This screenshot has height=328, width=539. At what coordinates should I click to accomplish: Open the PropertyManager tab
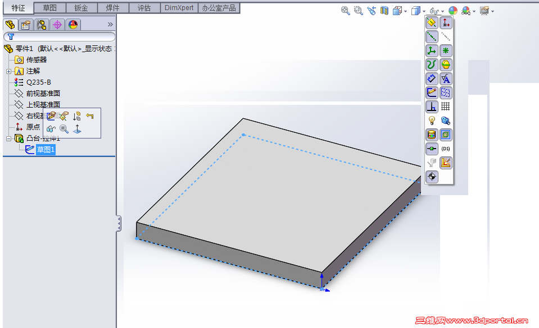coord(26,25)
